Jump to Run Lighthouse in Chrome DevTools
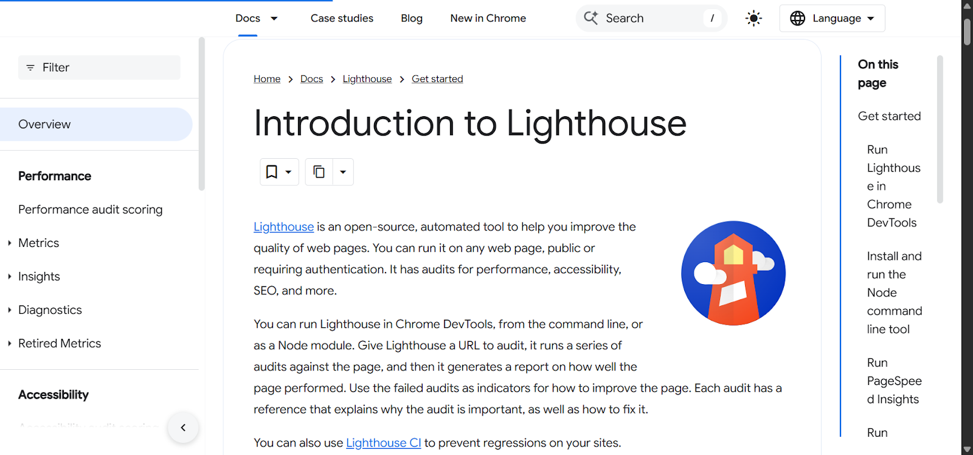The height and width of the screenshot is (455, 973). [894, 186]
